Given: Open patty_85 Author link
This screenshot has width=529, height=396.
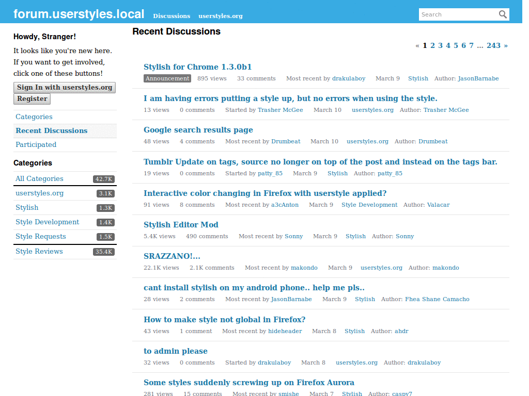Looking at the screenshot, I should point(390,173).
